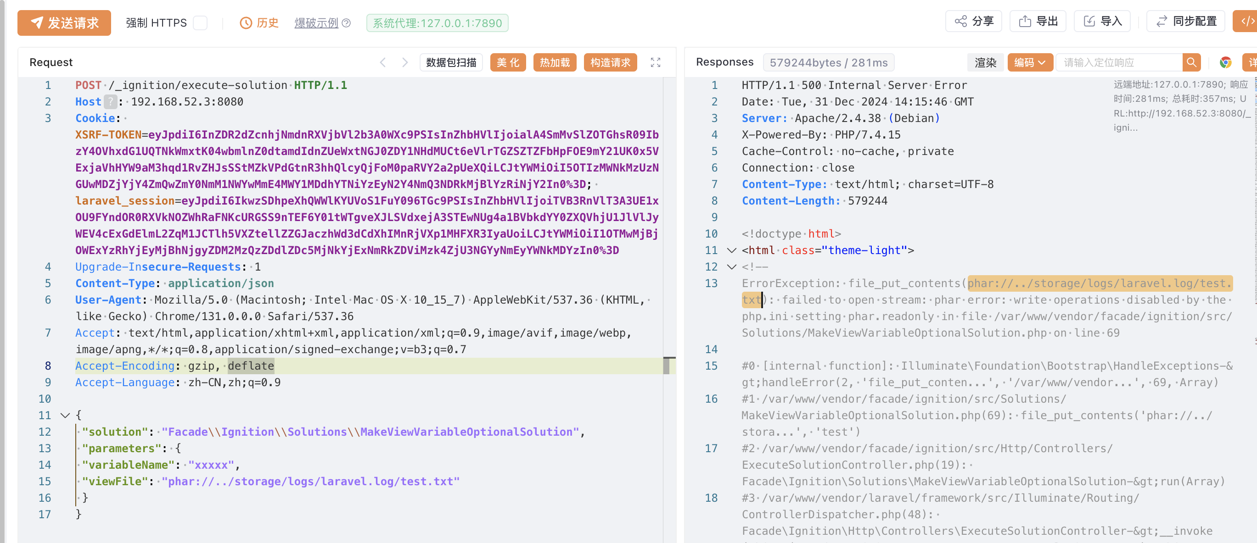Click the 同步配置 sync config button
The width and height of the screenshot is (1257, 543).
point(1185,21)
